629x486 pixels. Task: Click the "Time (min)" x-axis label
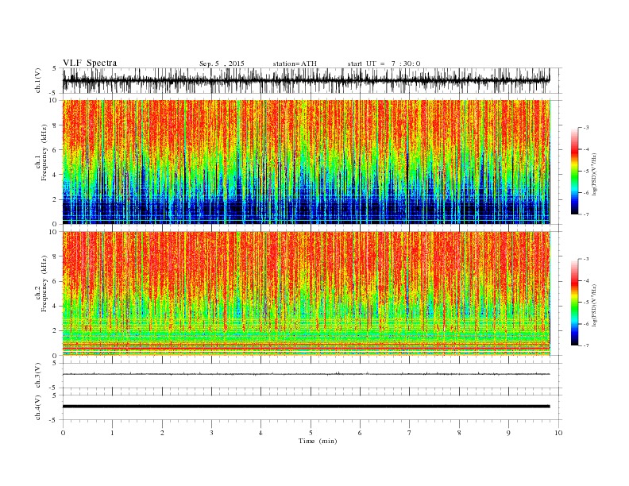coord(318,441)
